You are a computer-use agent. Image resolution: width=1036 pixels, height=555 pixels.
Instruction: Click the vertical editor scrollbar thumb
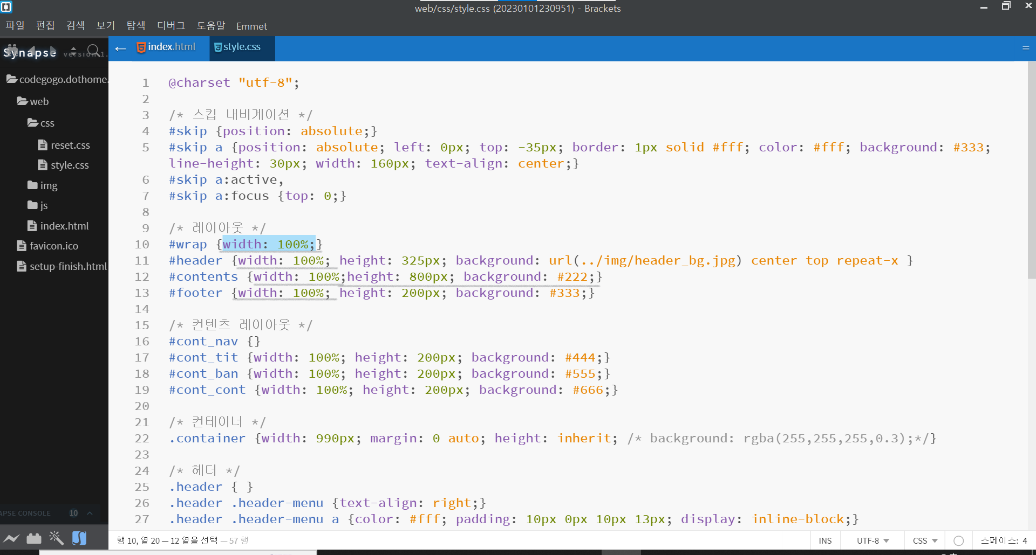(1032, 170)
